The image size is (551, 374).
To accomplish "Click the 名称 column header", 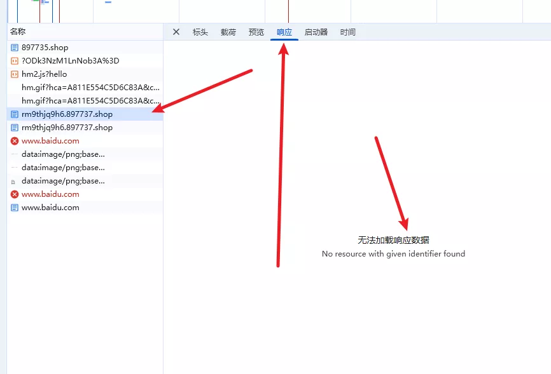I will tap(18, 32).
